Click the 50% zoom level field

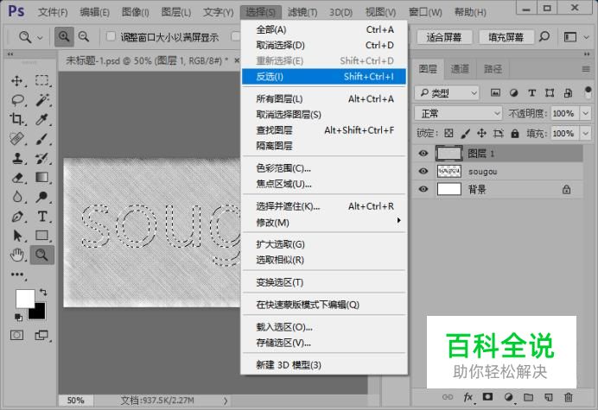pyautogui.click(x=75, y=401)
